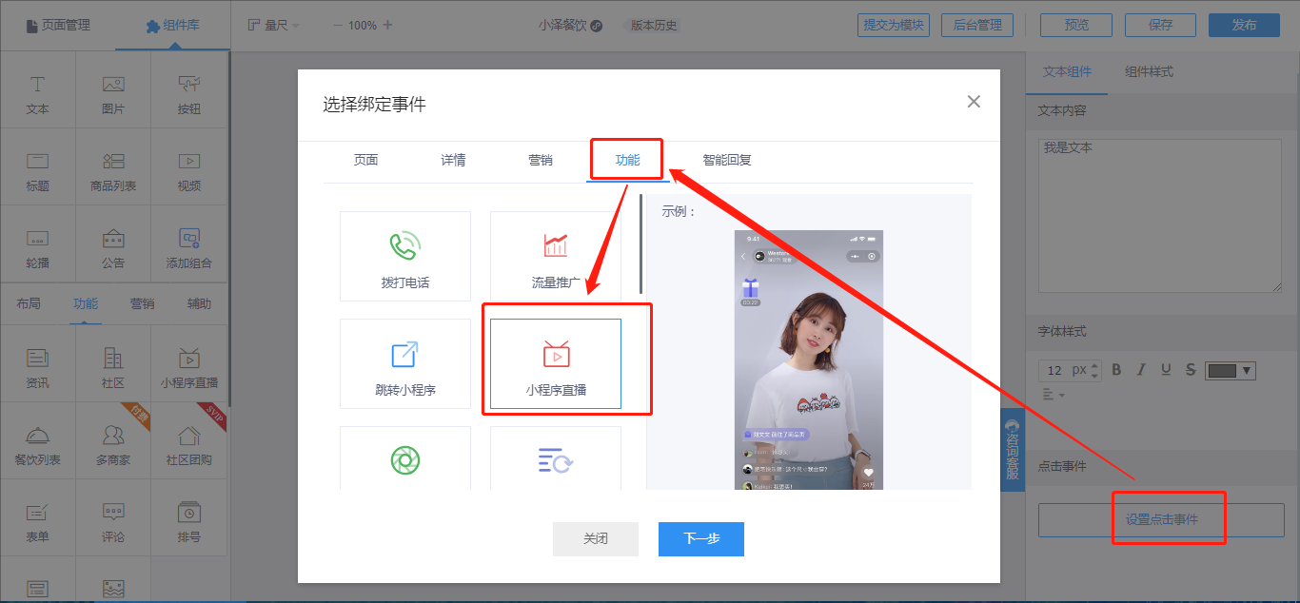The height and width of the screenshot is (603, 1300).
Task: Click the 下一步 next button
Action: [700, 538]
